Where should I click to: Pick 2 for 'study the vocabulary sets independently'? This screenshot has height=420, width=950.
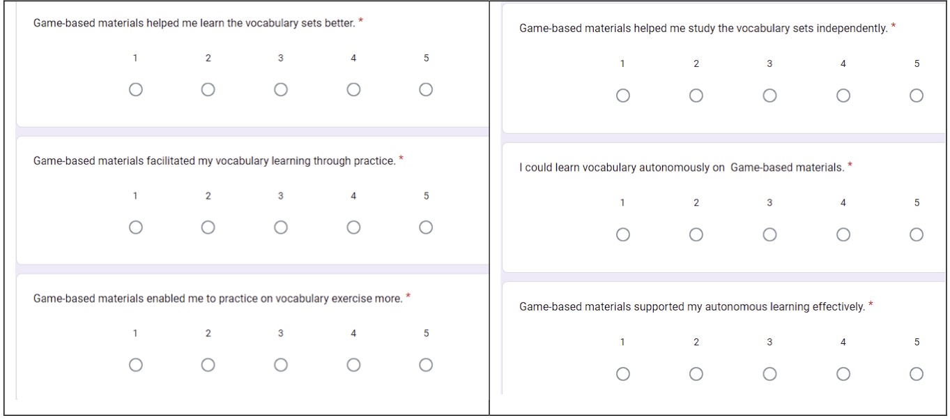pos(696,96)
